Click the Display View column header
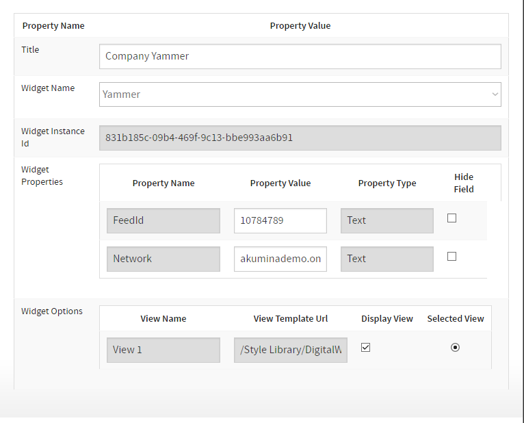 (387, 319)
